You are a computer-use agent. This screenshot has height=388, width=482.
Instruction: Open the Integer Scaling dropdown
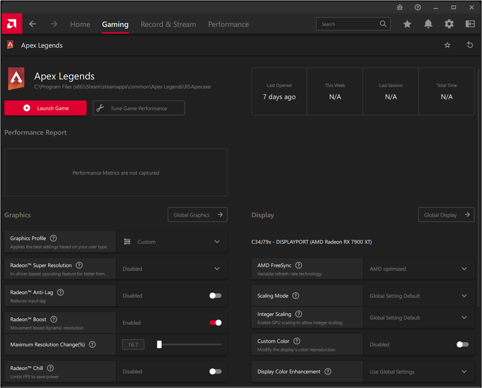tap(418, 317)
